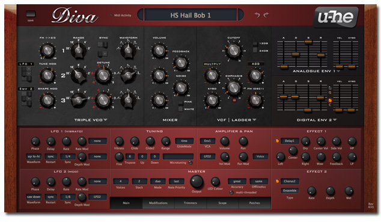This screenshot has width=381, height=222.
Task: Click the sqr lo-hi waveform button
Action: pos(34,156)
